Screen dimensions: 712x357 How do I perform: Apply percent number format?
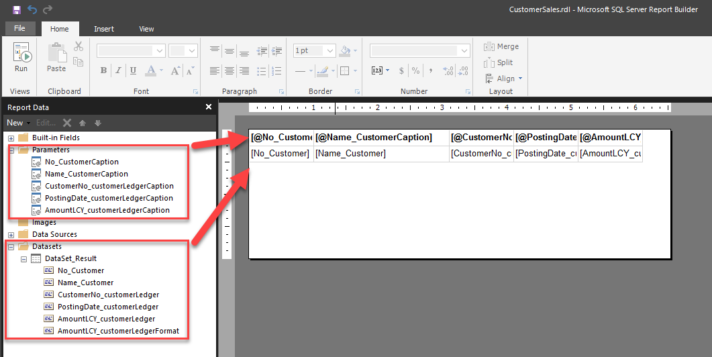tap(415, 70)
